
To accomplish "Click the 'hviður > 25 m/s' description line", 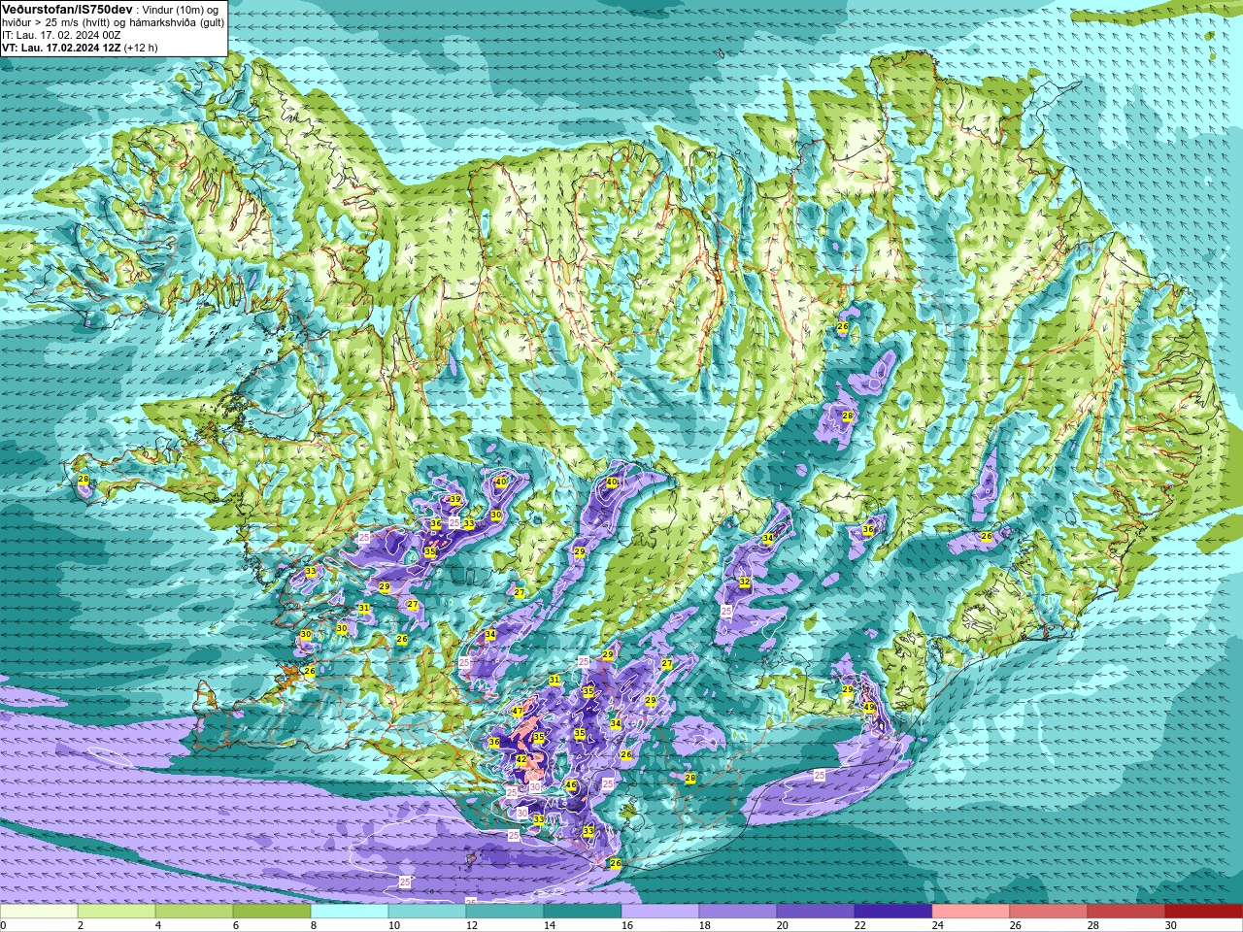I will [113, 22].
